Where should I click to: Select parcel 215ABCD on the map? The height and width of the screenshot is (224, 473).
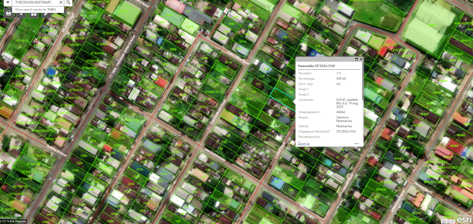[211, 92]
